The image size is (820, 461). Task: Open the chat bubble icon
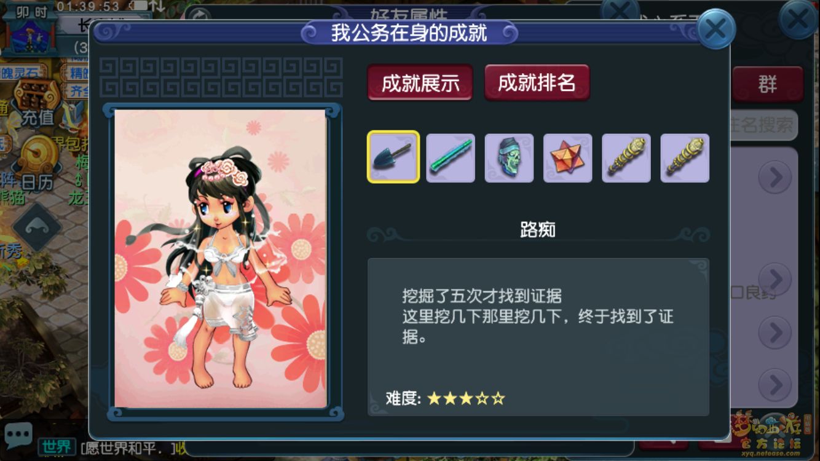click(x=18, y=435)
